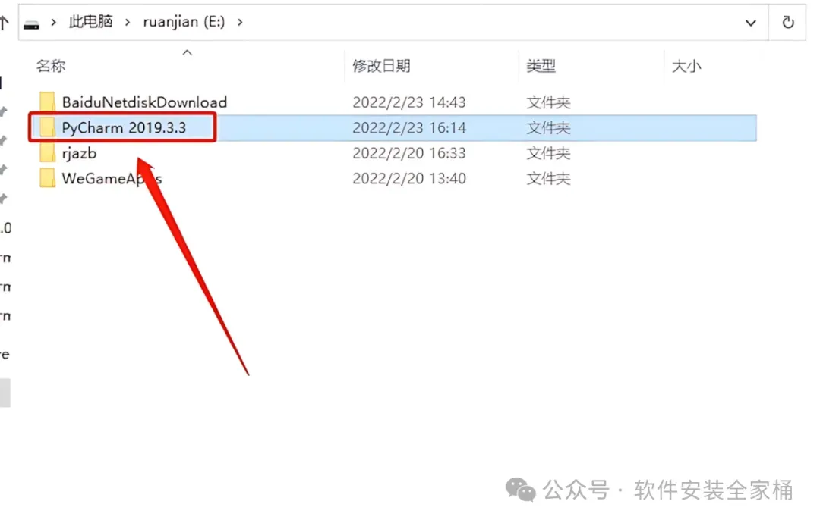
Task: Expand the chevron after 此电脑
Action: [x=127, y=23]
